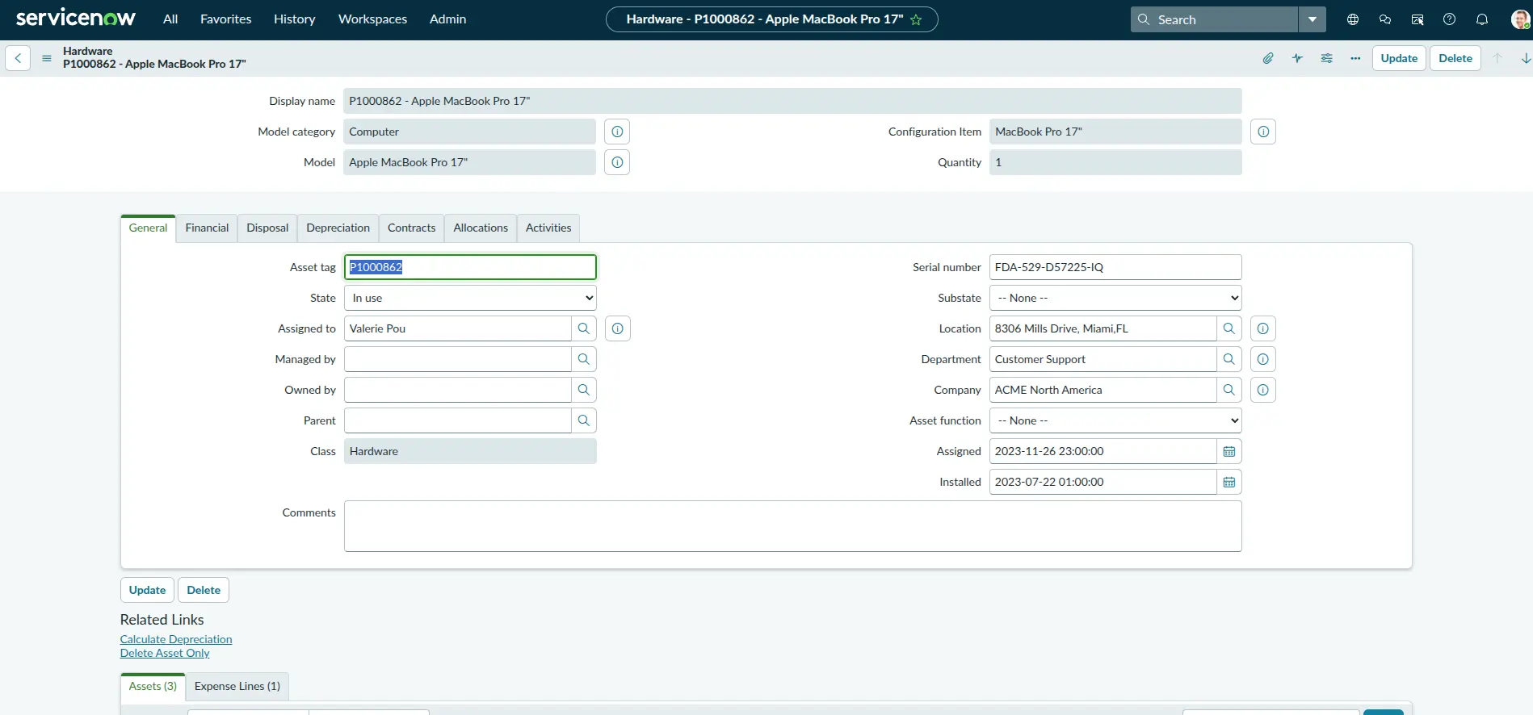Viewport: 1533px width, 715px height.
Task: Expand the State dropdown
Action: tap(470, 298)
